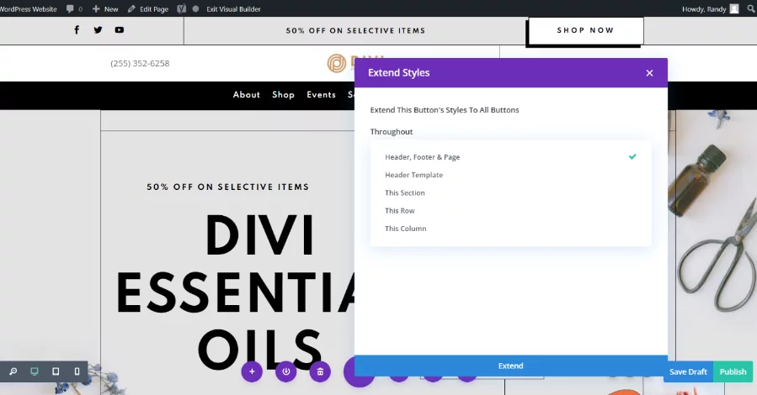This screenshot has width=757, height=395.
Task: Choose This Row option
Action: click(x=511, y=210)
